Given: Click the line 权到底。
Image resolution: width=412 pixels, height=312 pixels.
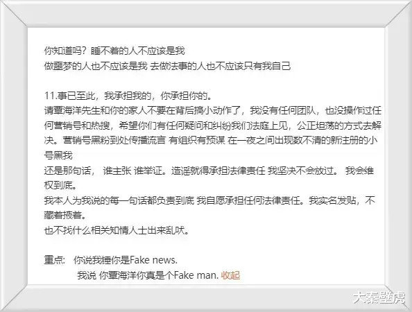Looking at the screenshot, I should point(60,185).
